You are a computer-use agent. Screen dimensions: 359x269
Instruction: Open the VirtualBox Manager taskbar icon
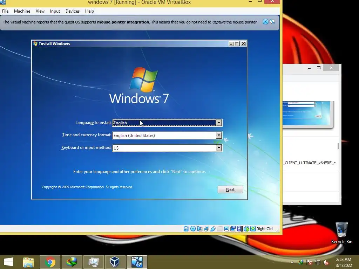(x=115, y=262)
